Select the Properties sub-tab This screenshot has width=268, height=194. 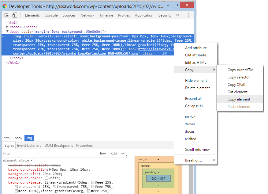84,146
